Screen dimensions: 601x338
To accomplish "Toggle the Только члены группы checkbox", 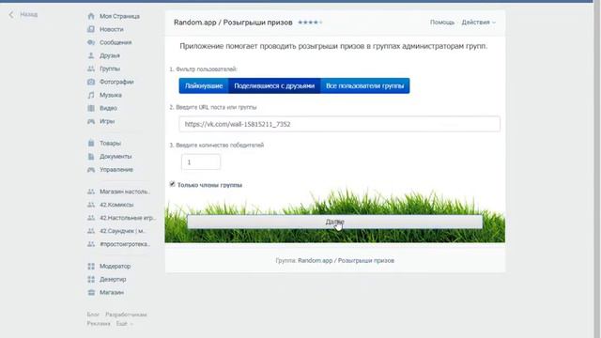I will pyautogui.click(x=173, y=184).
